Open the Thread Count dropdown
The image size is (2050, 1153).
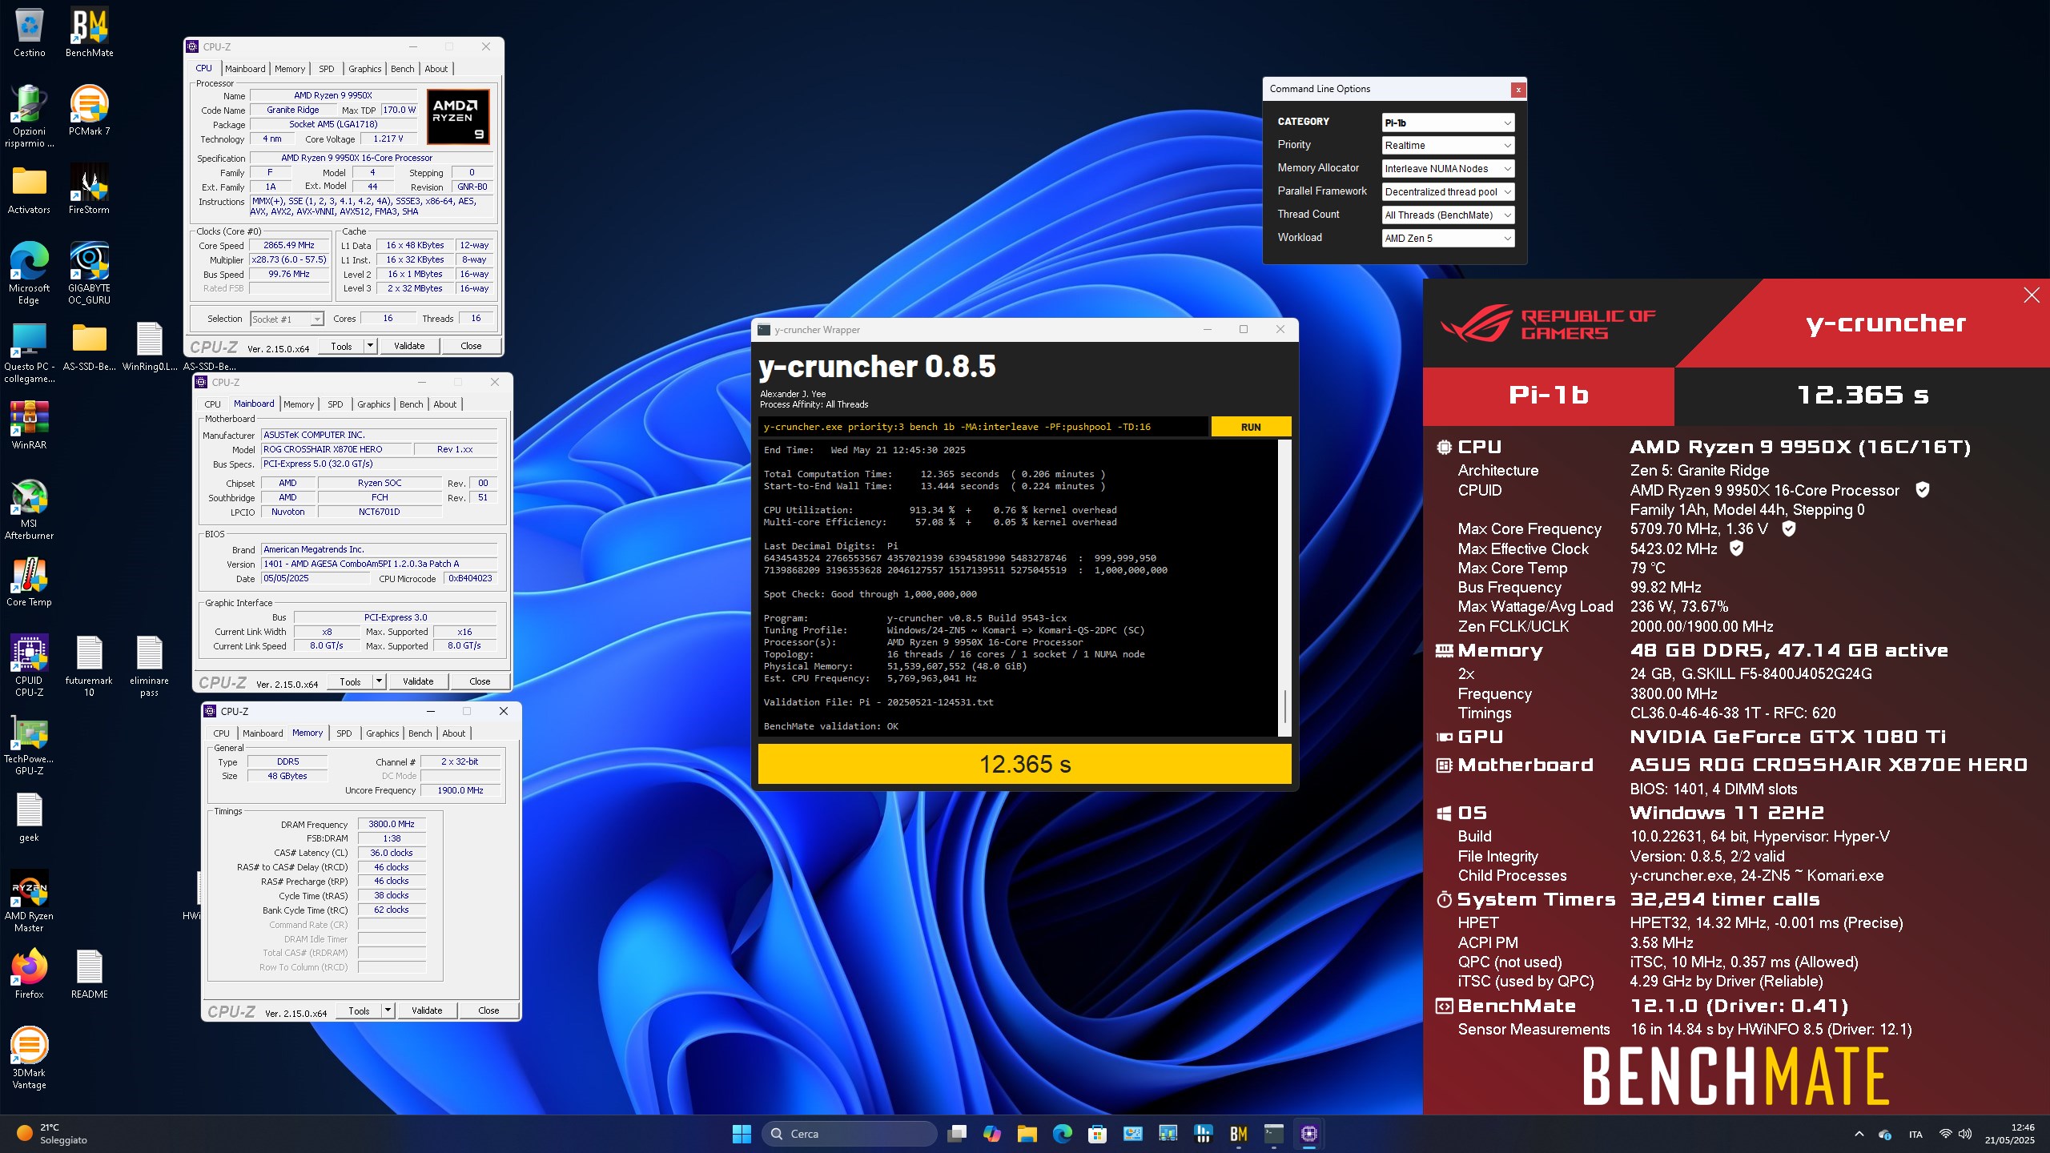(1448, 215)
